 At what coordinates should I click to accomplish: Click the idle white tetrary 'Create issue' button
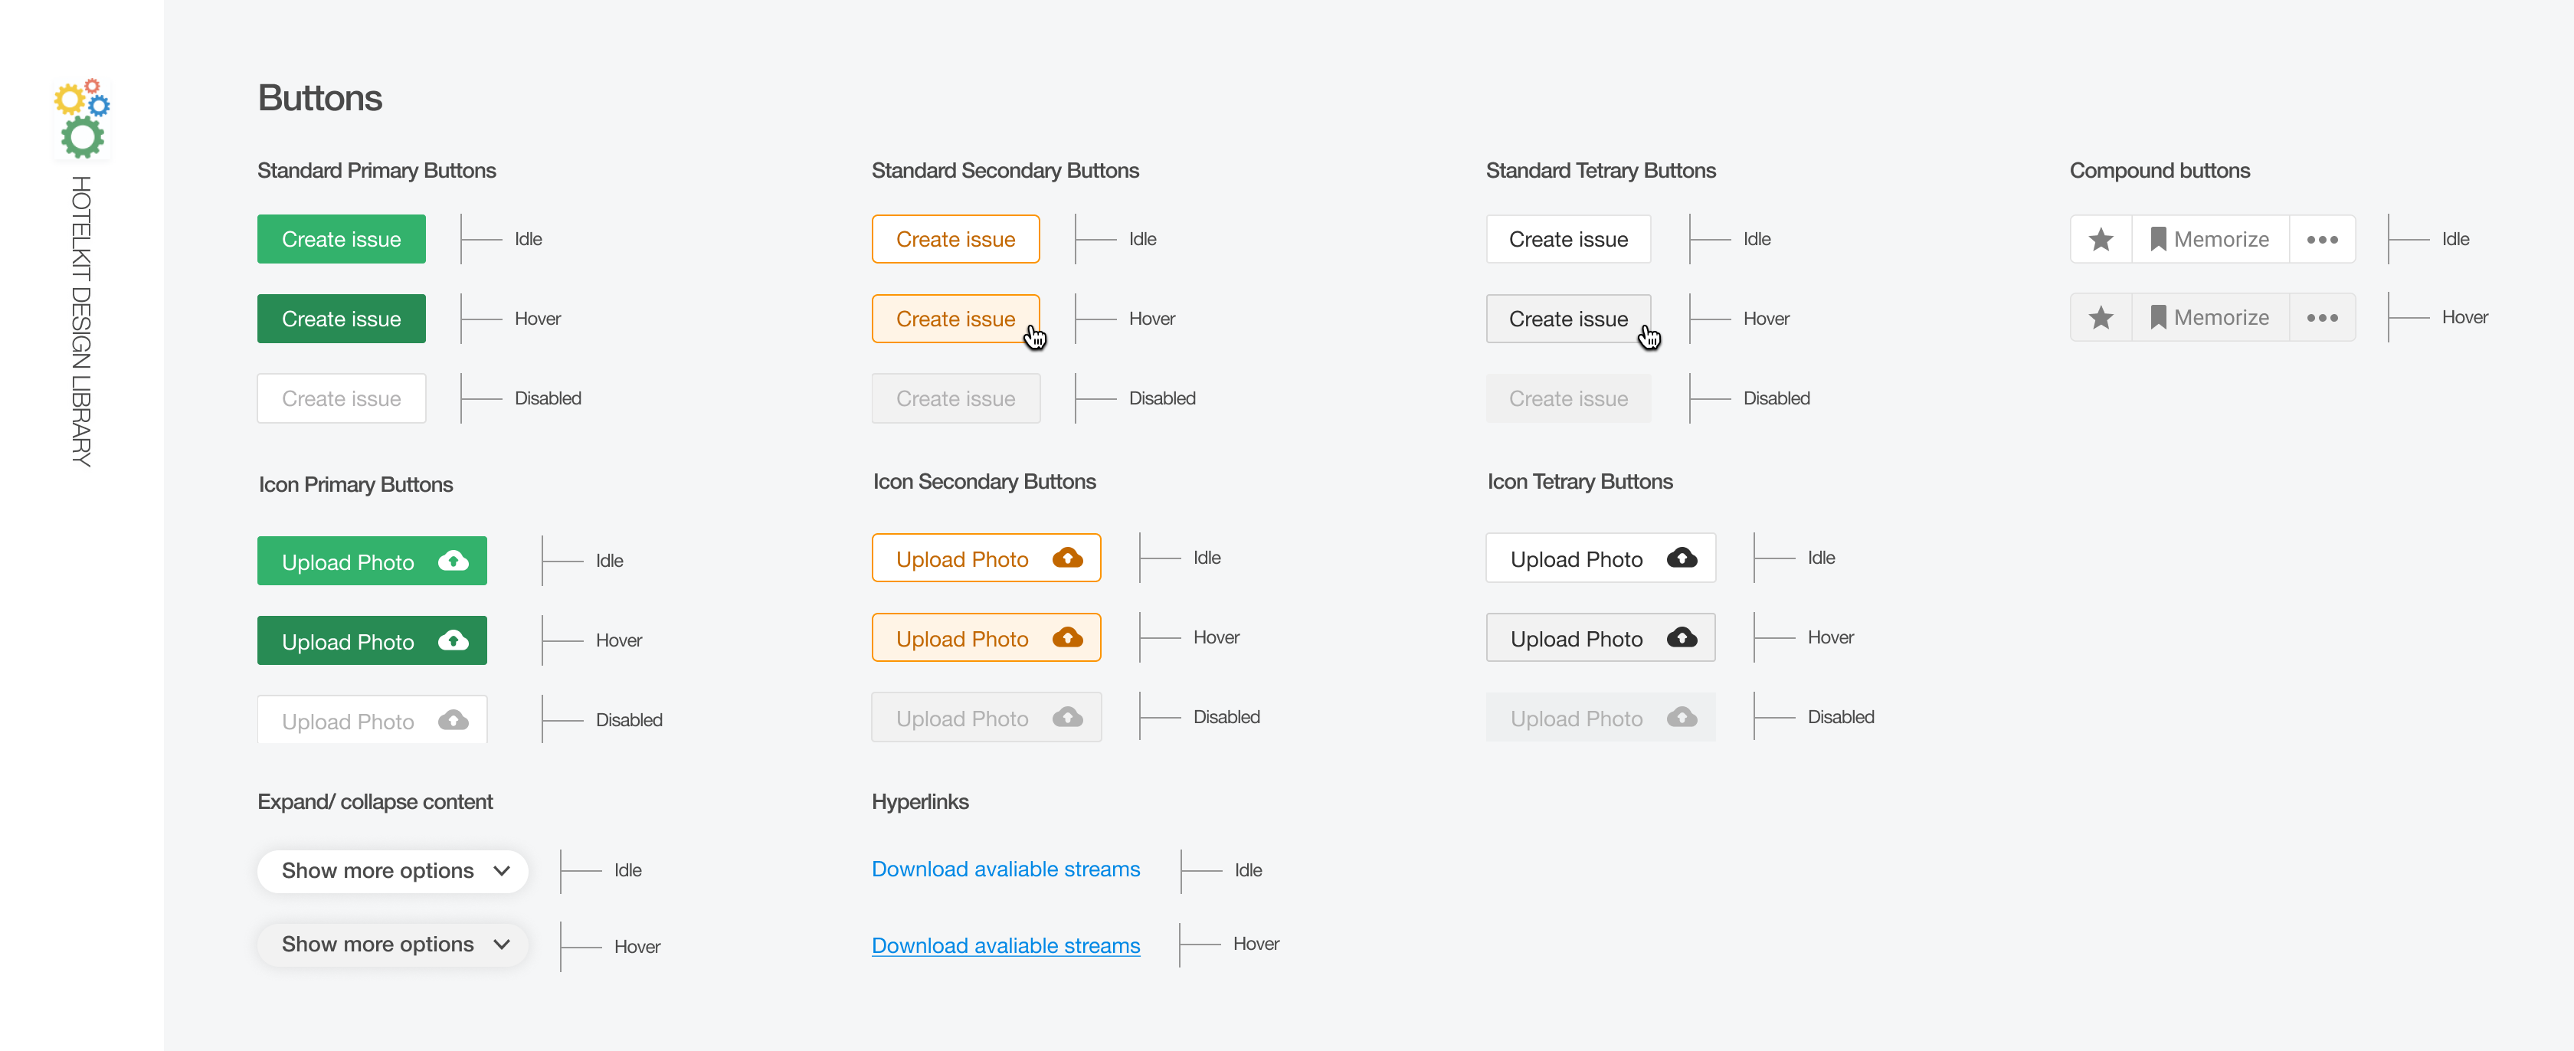pyautogui.click(x=1567, y=240)
